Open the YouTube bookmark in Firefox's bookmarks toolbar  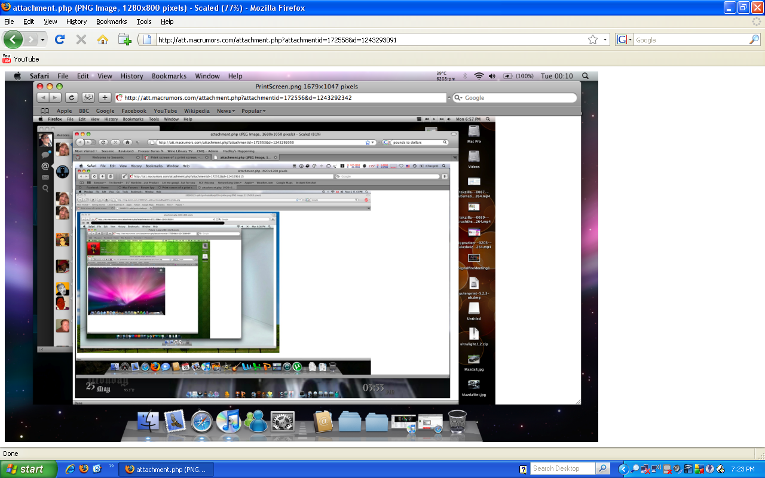pyautogui.click(x=21, y=59)
